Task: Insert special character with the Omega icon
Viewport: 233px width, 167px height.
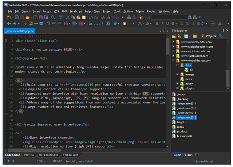Action: point(101,23)
